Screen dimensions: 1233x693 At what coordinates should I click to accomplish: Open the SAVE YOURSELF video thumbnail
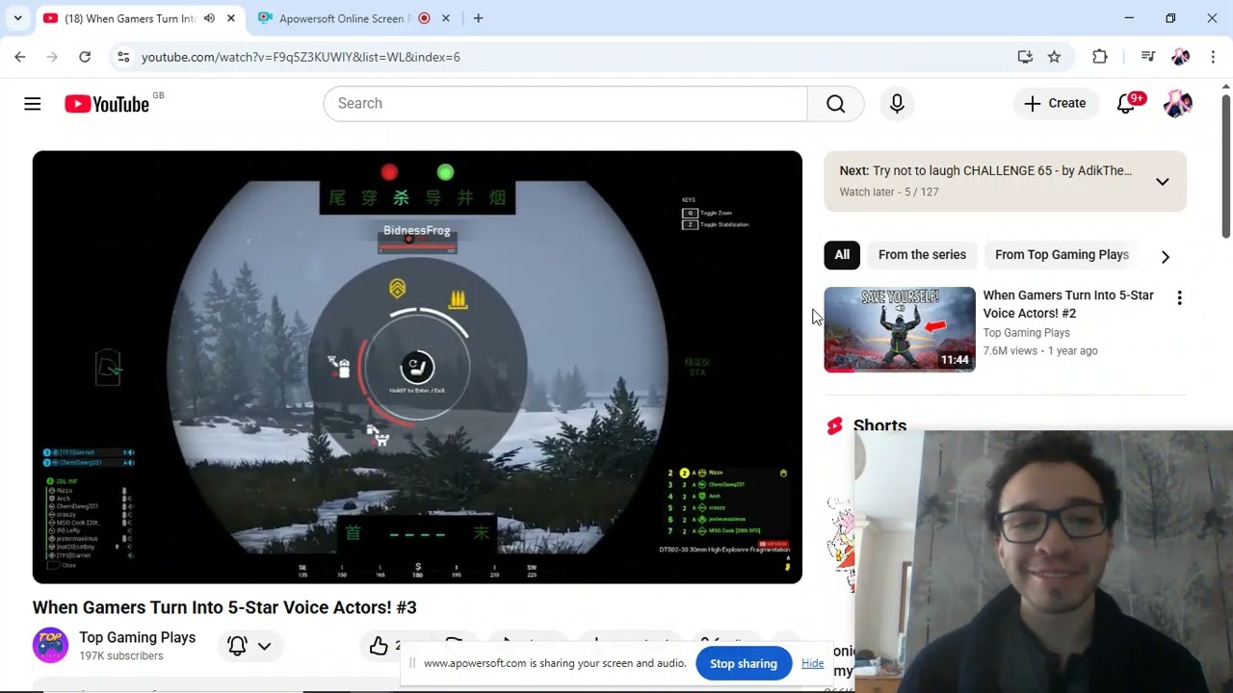pyautogui.click(x=900, y=329)
